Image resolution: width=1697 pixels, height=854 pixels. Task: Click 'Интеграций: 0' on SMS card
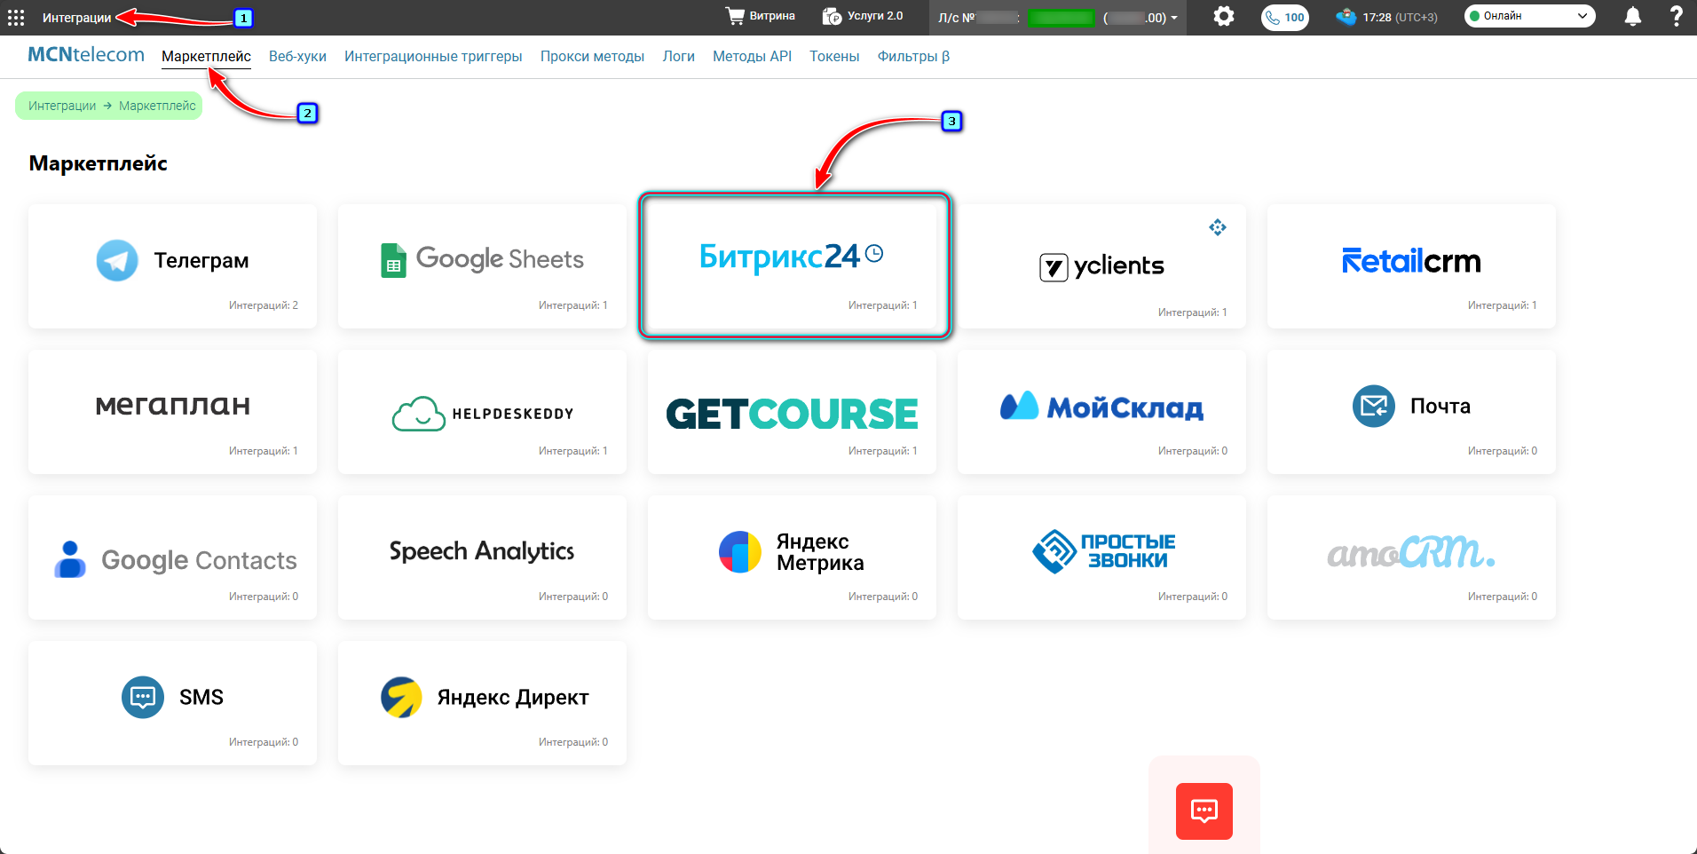click(x=264, y=742)
